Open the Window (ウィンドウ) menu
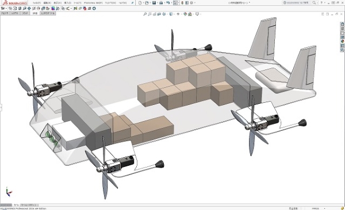345x210 pixels. click(x=110, y=3)
